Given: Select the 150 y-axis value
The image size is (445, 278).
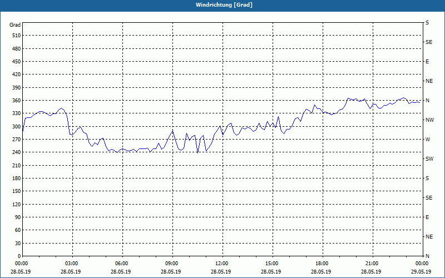Looking at the screenshot, I should (17, 191).
